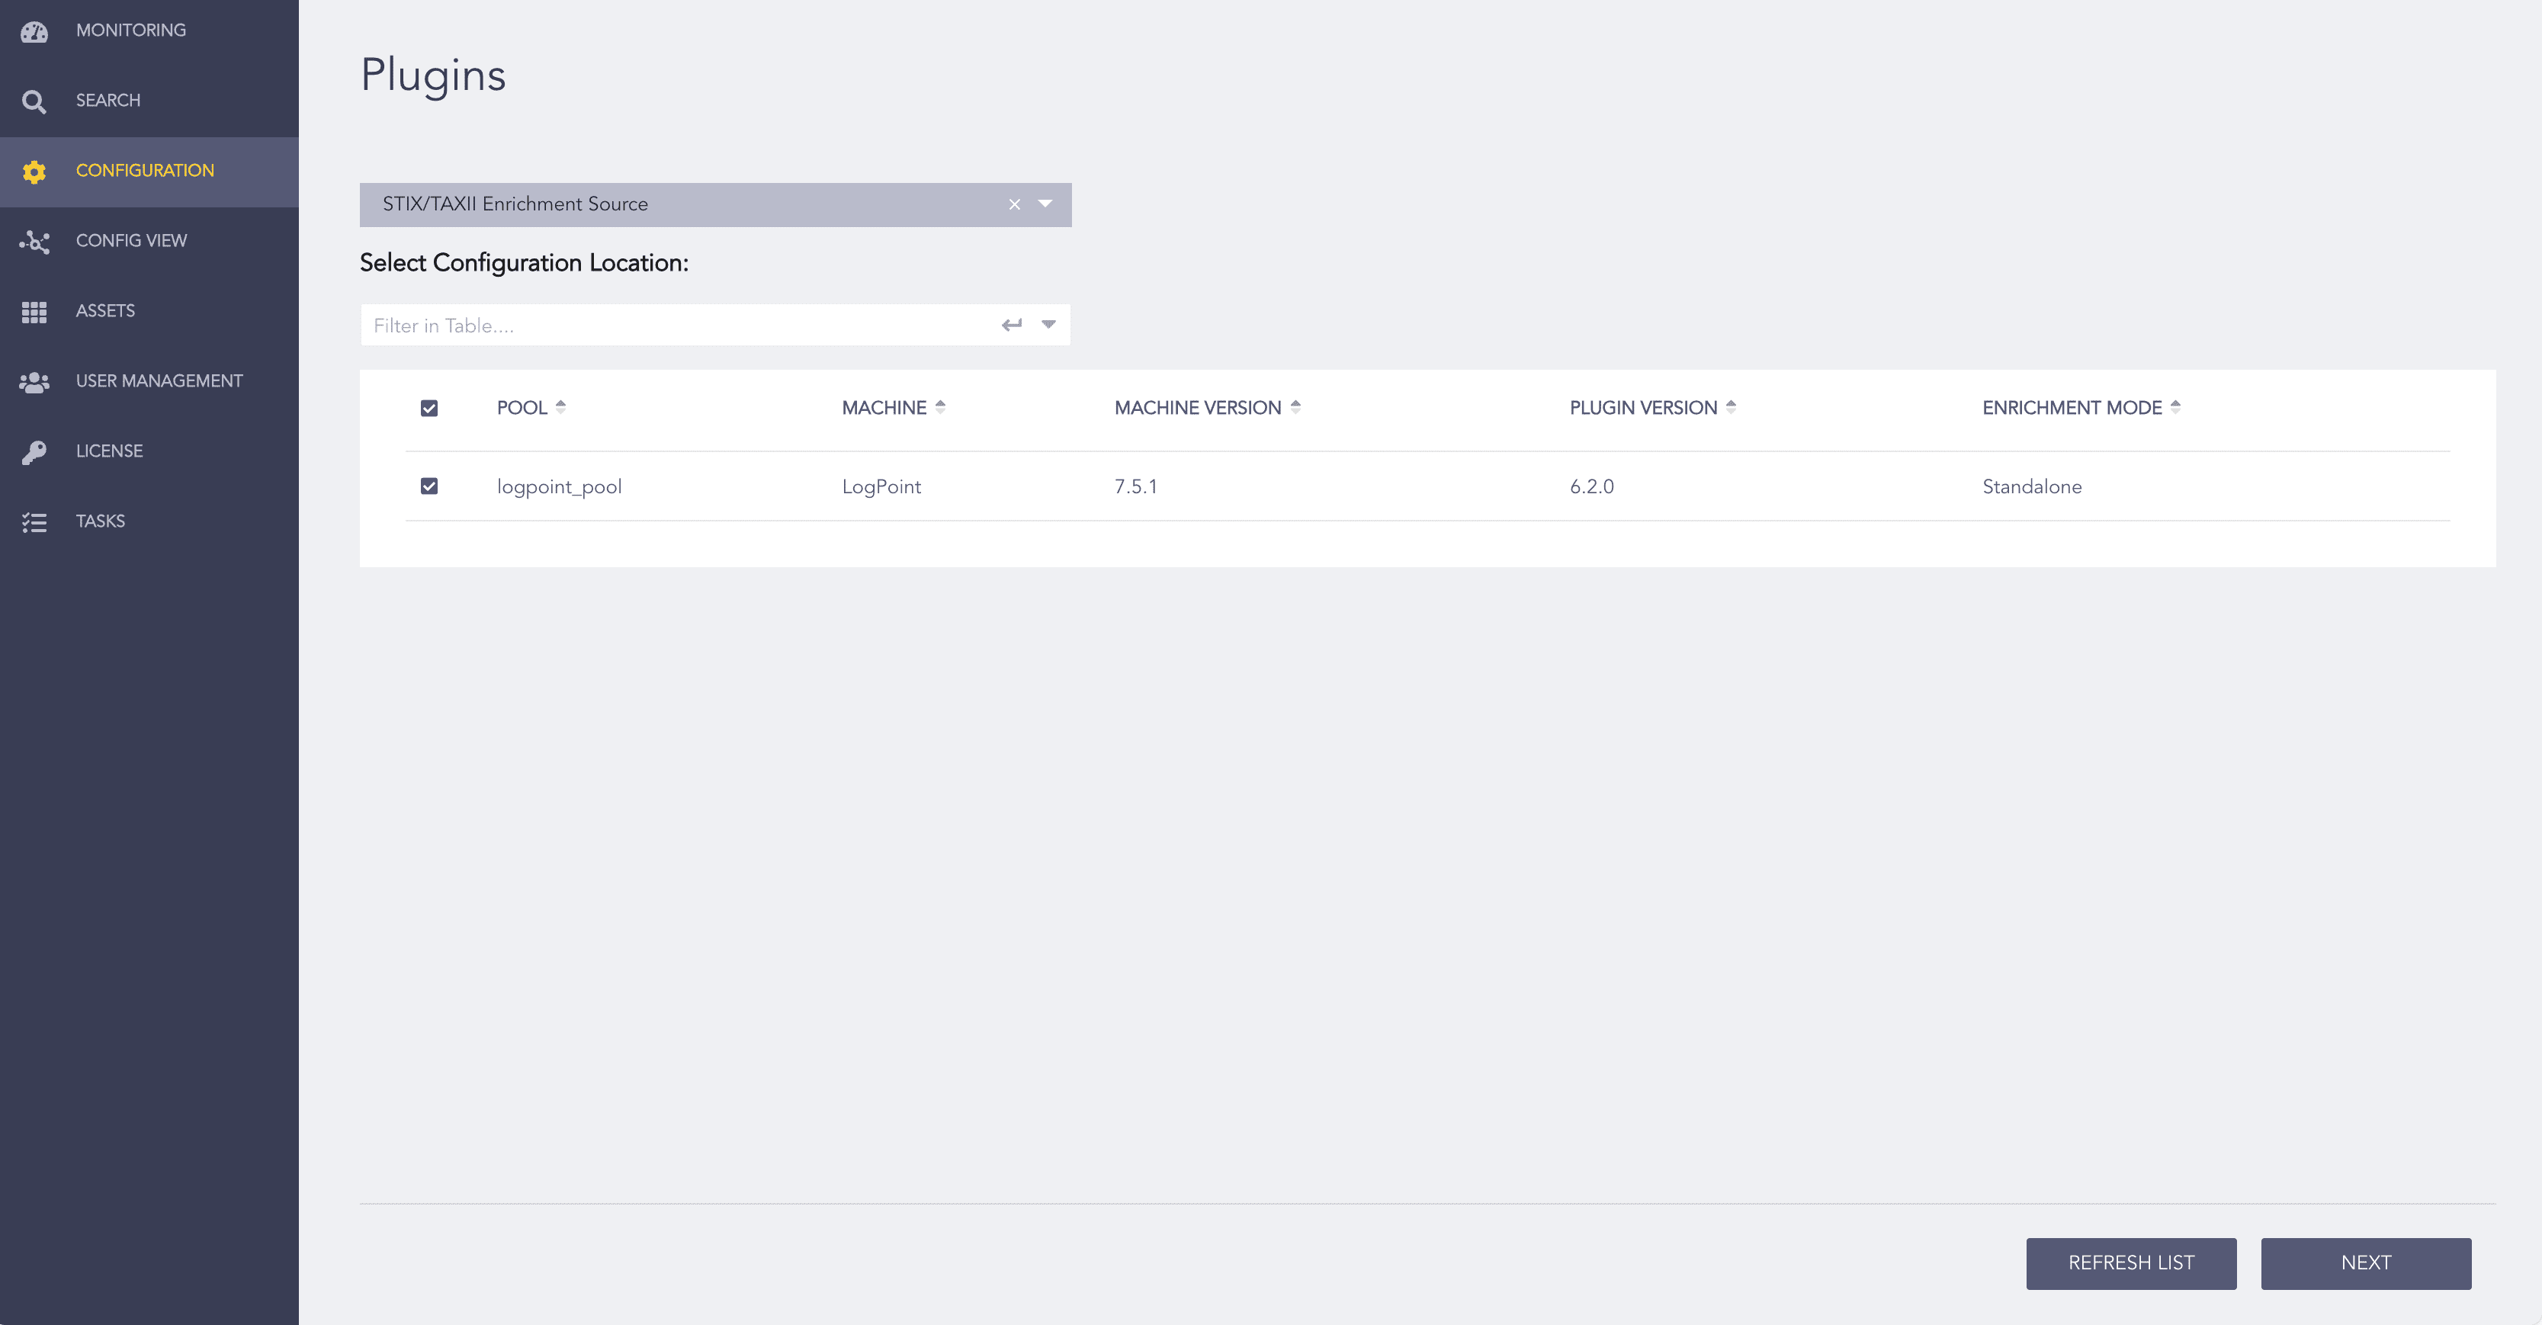Focus the Filter in Table field

pyautogui.click(x=681, y=325)
